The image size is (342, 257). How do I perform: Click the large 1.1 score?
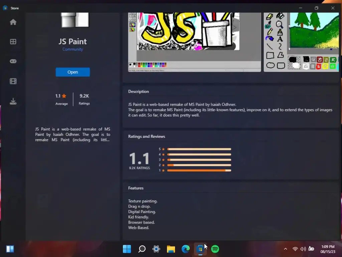(139, 158)
